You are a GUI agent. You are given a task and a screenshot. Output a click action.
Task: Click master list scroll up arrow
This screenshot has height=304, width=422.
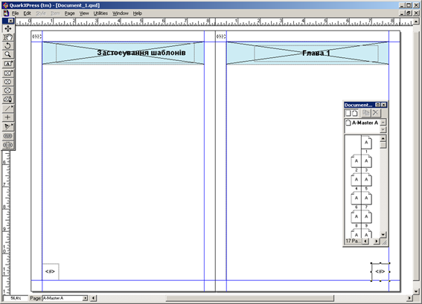pyautogui.click(x=383, y=123)
